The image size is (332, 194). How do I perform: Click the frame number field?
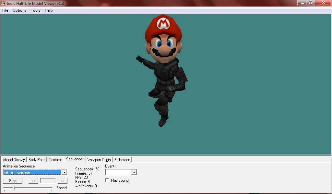point(48,181)
